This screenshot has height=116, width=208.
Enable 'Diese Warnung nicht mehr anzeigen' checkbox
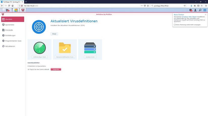click(175, 25)
